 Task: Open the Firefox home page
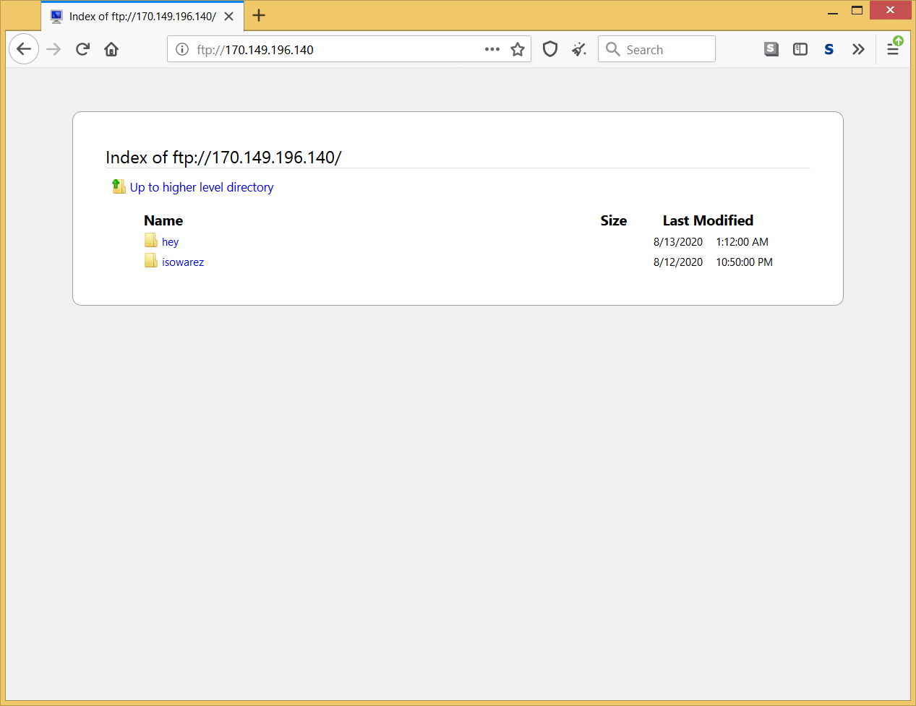pyautogui.click(x=111, y=49)
